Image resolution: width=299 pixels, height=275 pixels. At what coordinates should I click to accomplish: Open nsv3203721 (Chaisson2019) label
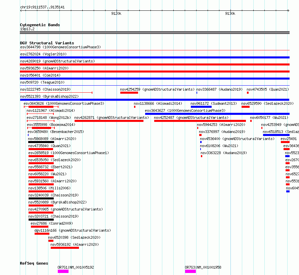click(53, 216)
